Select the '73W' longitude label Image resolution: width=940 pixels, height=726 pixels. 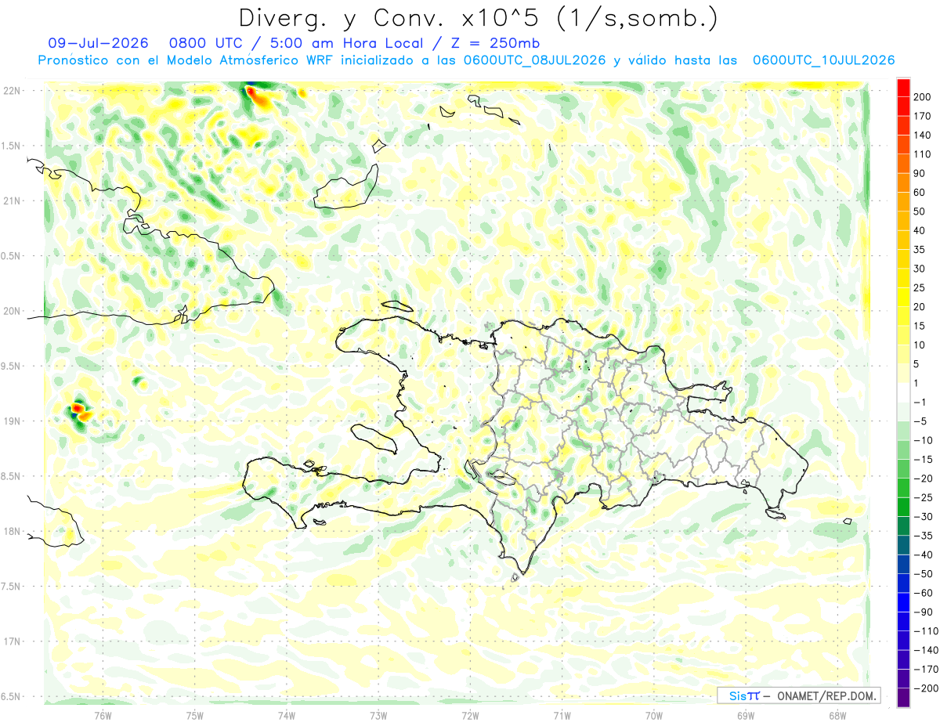(x=378, y=715)
